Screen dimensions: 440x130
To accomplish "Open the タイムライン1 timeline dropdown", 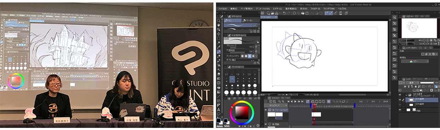I will coord(275,105).
